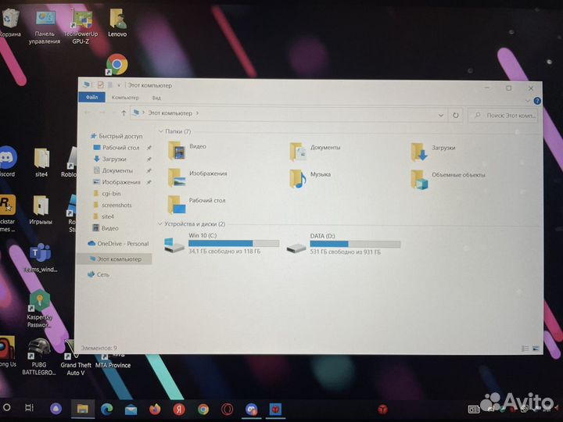Screen dimensions: 563x422
Task: Open Mail app from taskbar
Action: pos(131,409)
